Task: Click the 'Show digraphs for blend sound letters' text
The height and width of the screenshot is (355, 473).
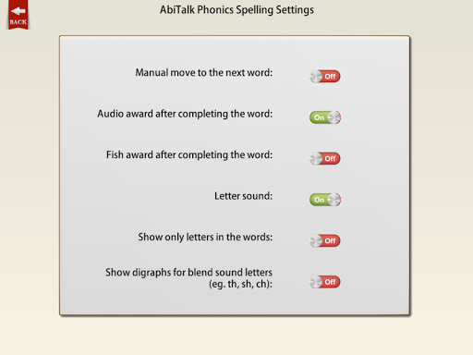Action: [x=188, y=273]
